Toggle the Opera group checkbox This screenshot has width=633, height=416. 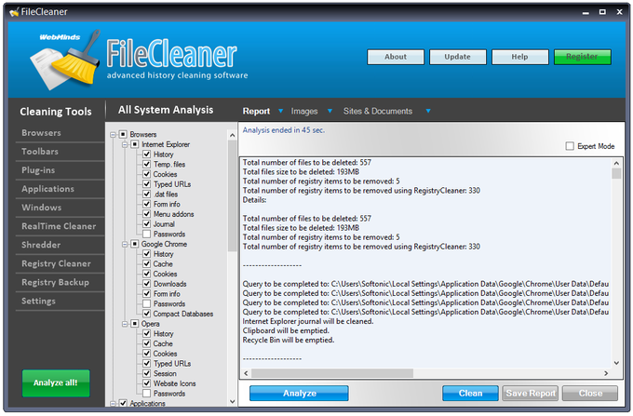point(135,324)
